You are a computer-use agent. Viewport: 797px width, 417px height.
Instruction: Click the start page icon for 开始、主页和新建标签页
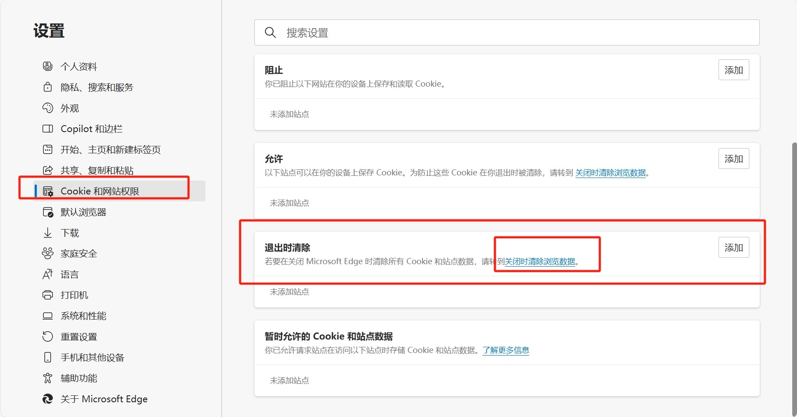click(x=48, y=149)
